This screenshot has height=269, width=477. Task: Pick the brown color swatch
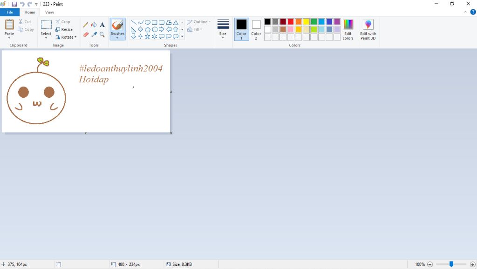click(x=283, y=29)
